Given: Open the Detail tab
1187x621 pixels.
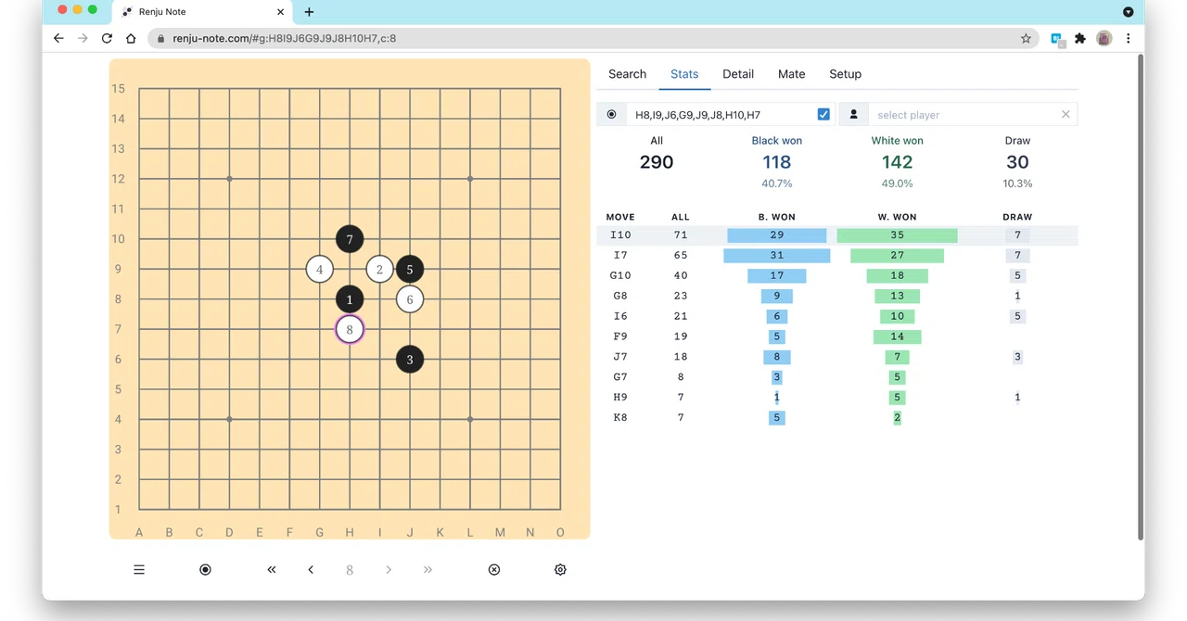Looking at the screenshot, I should click(738, 74).
